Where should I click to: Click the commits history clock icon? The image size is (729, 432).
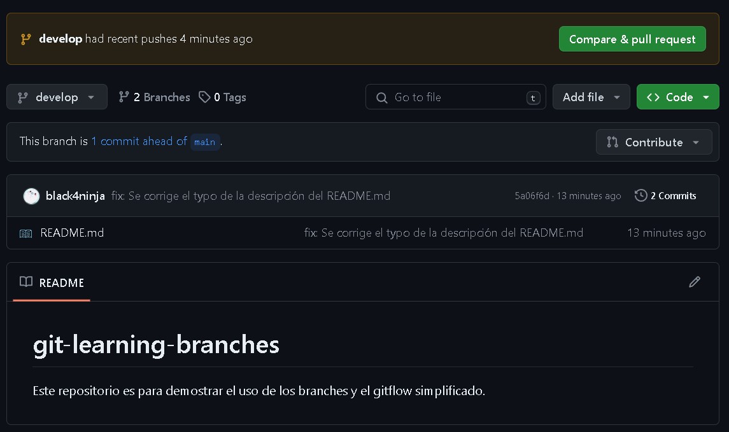(641, 196)
